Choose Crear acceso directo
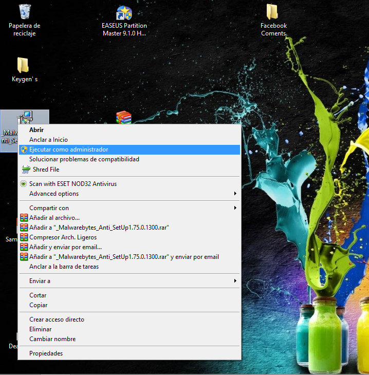The height and width of the screenshot is (375, 369). pyautogui.click(x=130, y=320)
